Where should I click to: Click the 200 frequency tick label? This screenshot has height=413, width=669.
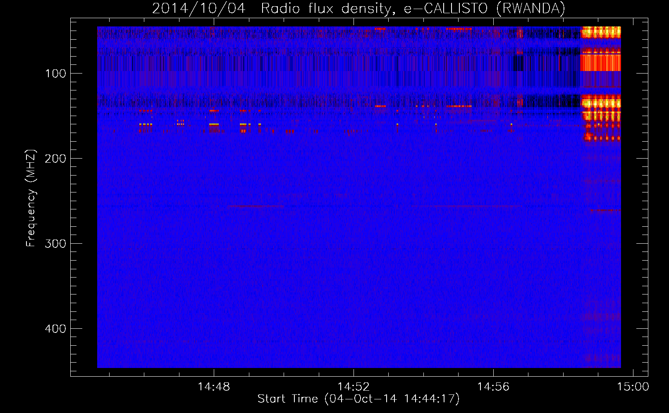pyautogui.click(x=56, y=159)
